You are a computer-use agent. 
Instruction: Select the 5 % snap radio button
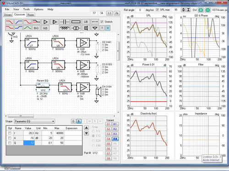coord(93,131)
